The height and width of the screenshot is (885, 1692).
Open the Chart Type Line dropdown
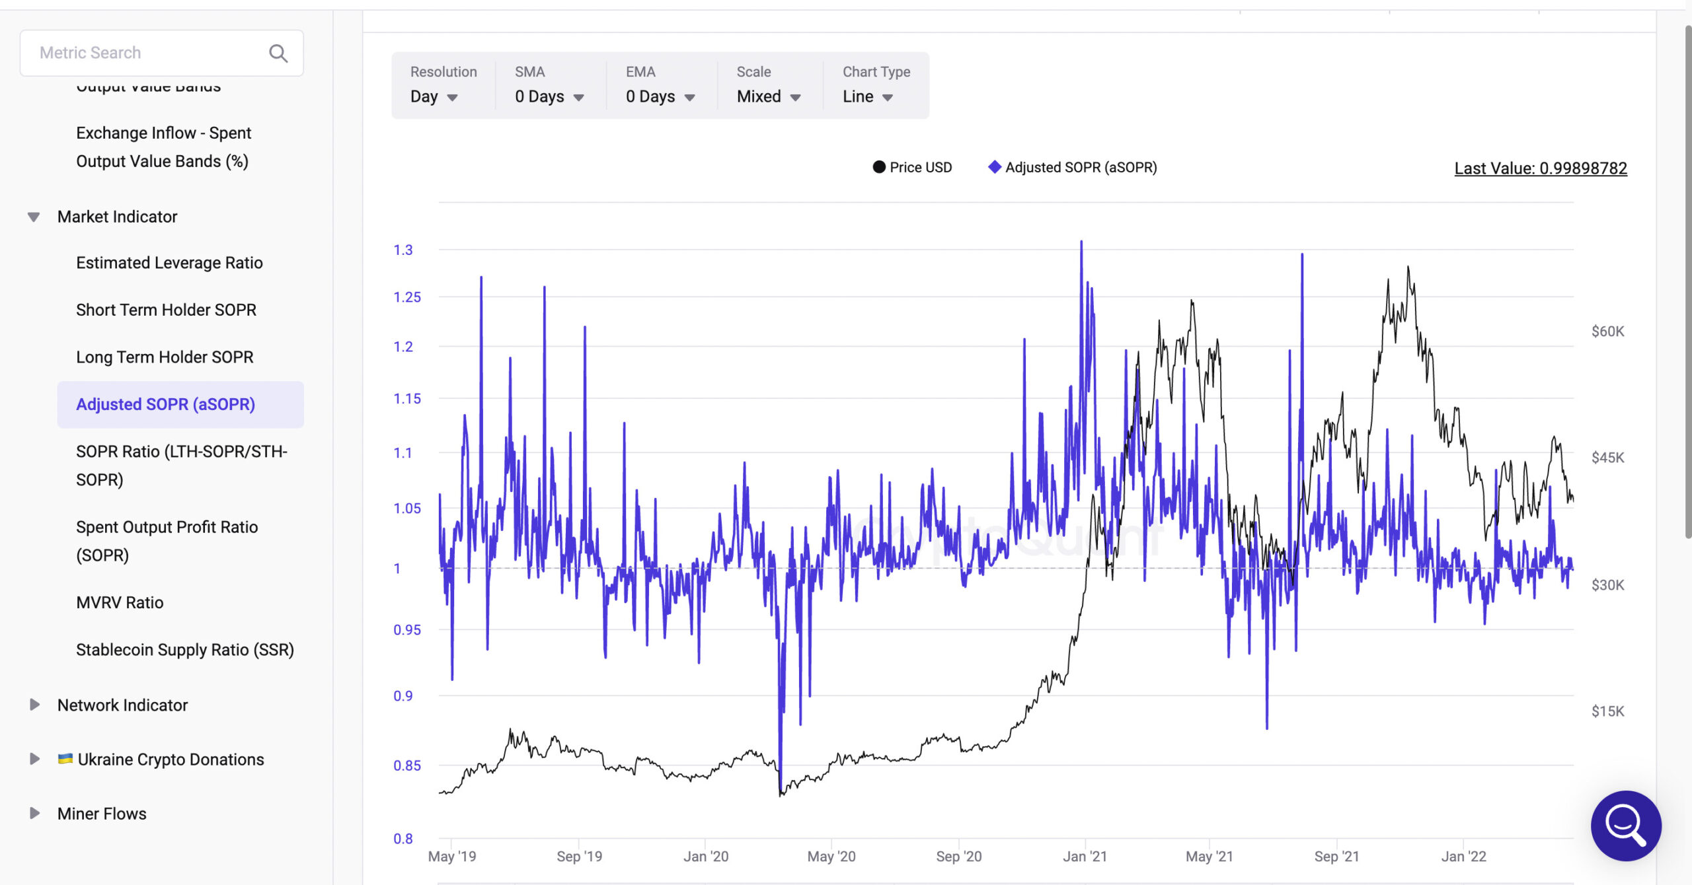tap(868, 96)
